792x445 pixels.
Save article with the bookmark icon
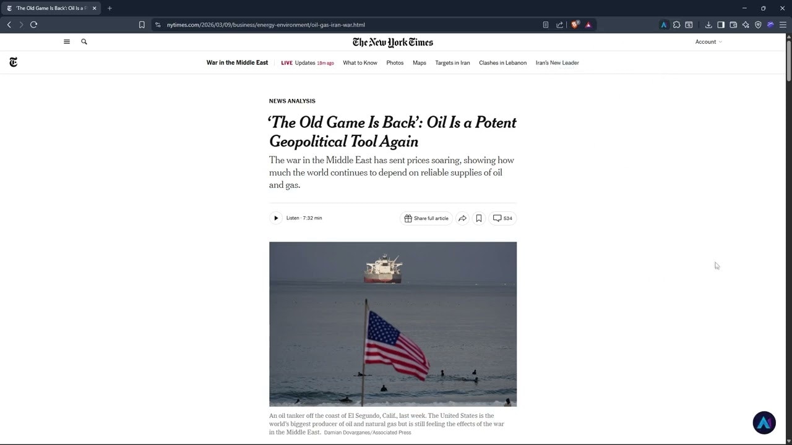[x=479, y=218]
